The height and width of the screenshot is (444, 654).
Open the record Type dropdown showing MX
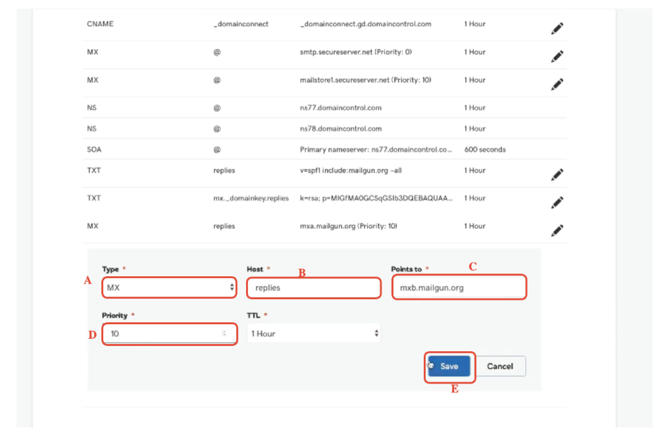(169, 287)
